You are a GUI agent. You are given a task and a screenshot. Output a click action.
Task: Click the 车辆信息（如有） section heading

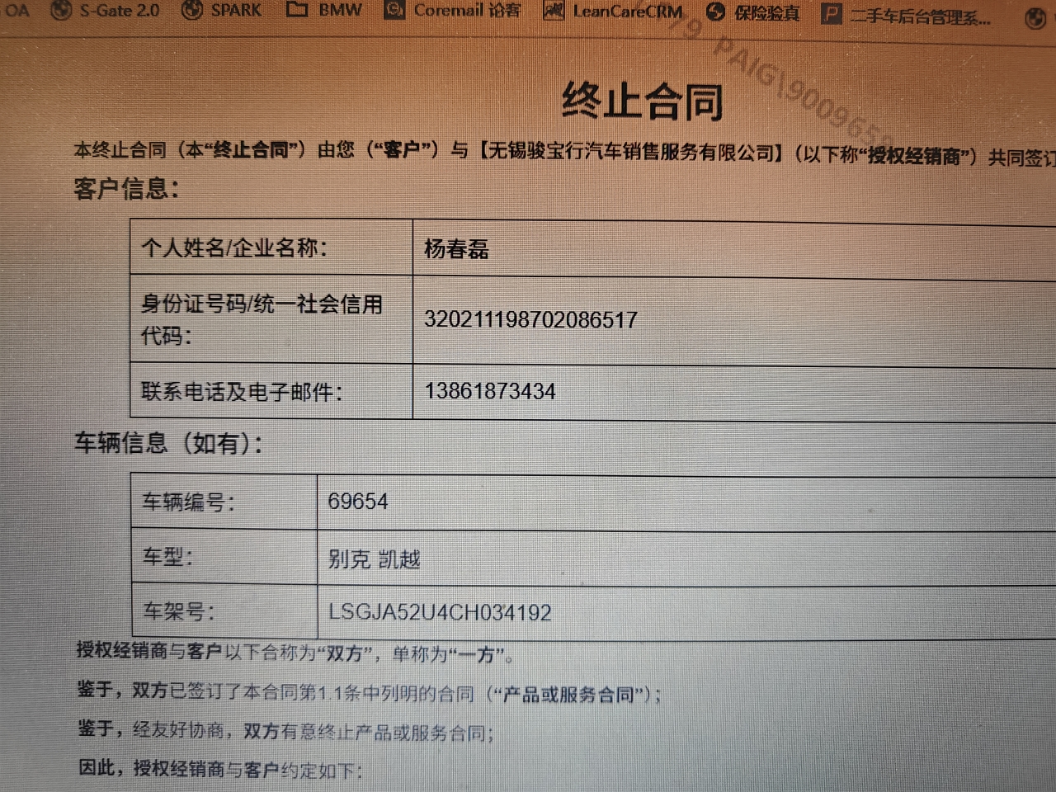pyautogui.click(x=168, y=444)
